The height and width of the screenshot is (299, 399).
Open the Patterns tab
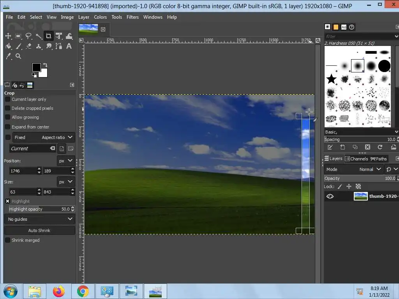335,27
